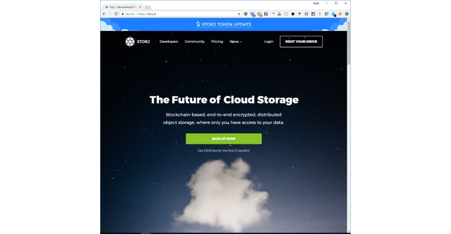Viewport: 451px width, 234px height.
Task: Click the green SIGN UP NOW button
Action: tap(224, 139)
